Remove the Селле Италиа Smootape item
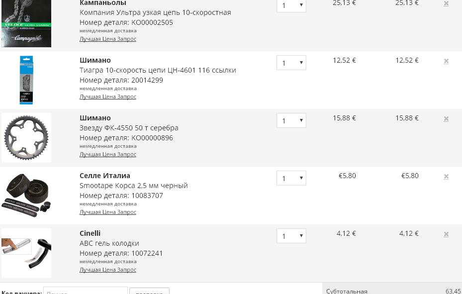462x294 pixels. tap(446, 177)
